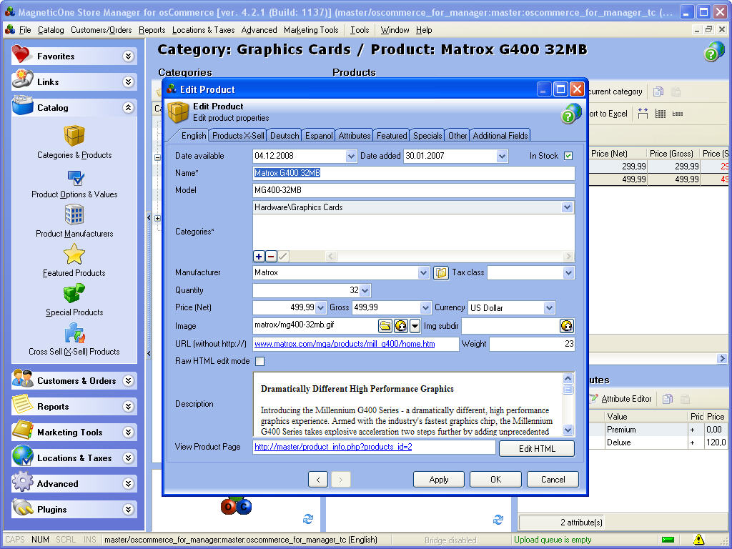Click the Model input field
Viewport: 732px width, 549px height.
tap(414, 190)
